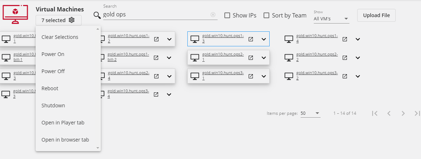Viewport: 421px width, 159px height.
Task: Click the monitor icon of gold.win10.hunt.ops3-1
Action: click(x=194, y=76)
